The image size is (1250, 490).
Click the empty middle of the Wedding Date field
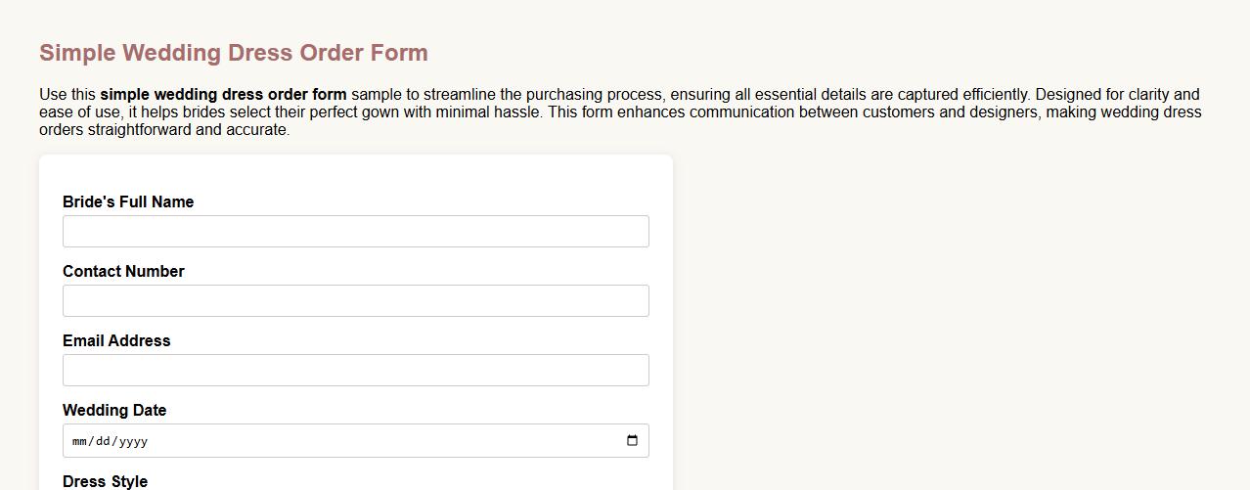[x=372, y=441]
